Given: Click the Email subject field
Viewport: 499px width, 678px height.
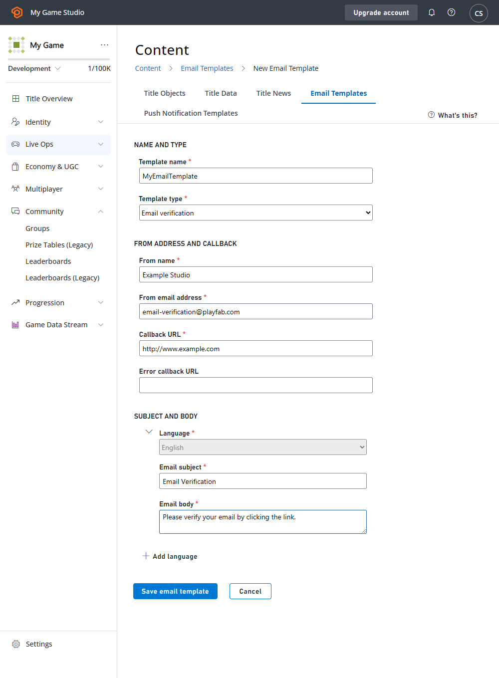Looking at the screenshot, I should pos(263,481).
